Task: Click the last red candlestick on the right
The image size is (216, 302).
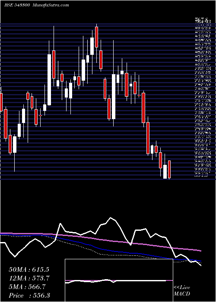Action: (169, 169)
